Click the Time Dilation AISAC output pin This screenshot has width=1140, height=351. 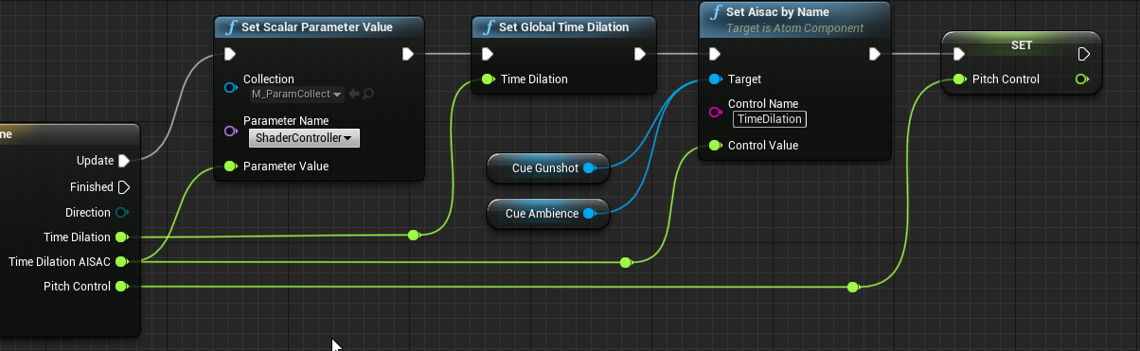pos(121,262)
